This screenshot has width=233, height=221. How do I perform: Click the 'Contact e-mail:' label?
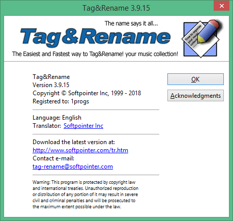53,158
